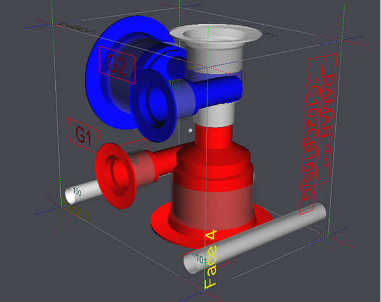Click the small white sphere marker

[190, 130]
